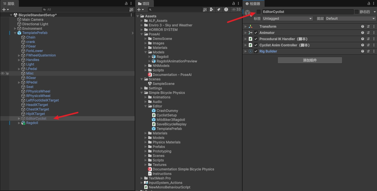The image size is (377, 191).
Task: Select the Hierarchy (层级) tab
Action: coord(9,4)
